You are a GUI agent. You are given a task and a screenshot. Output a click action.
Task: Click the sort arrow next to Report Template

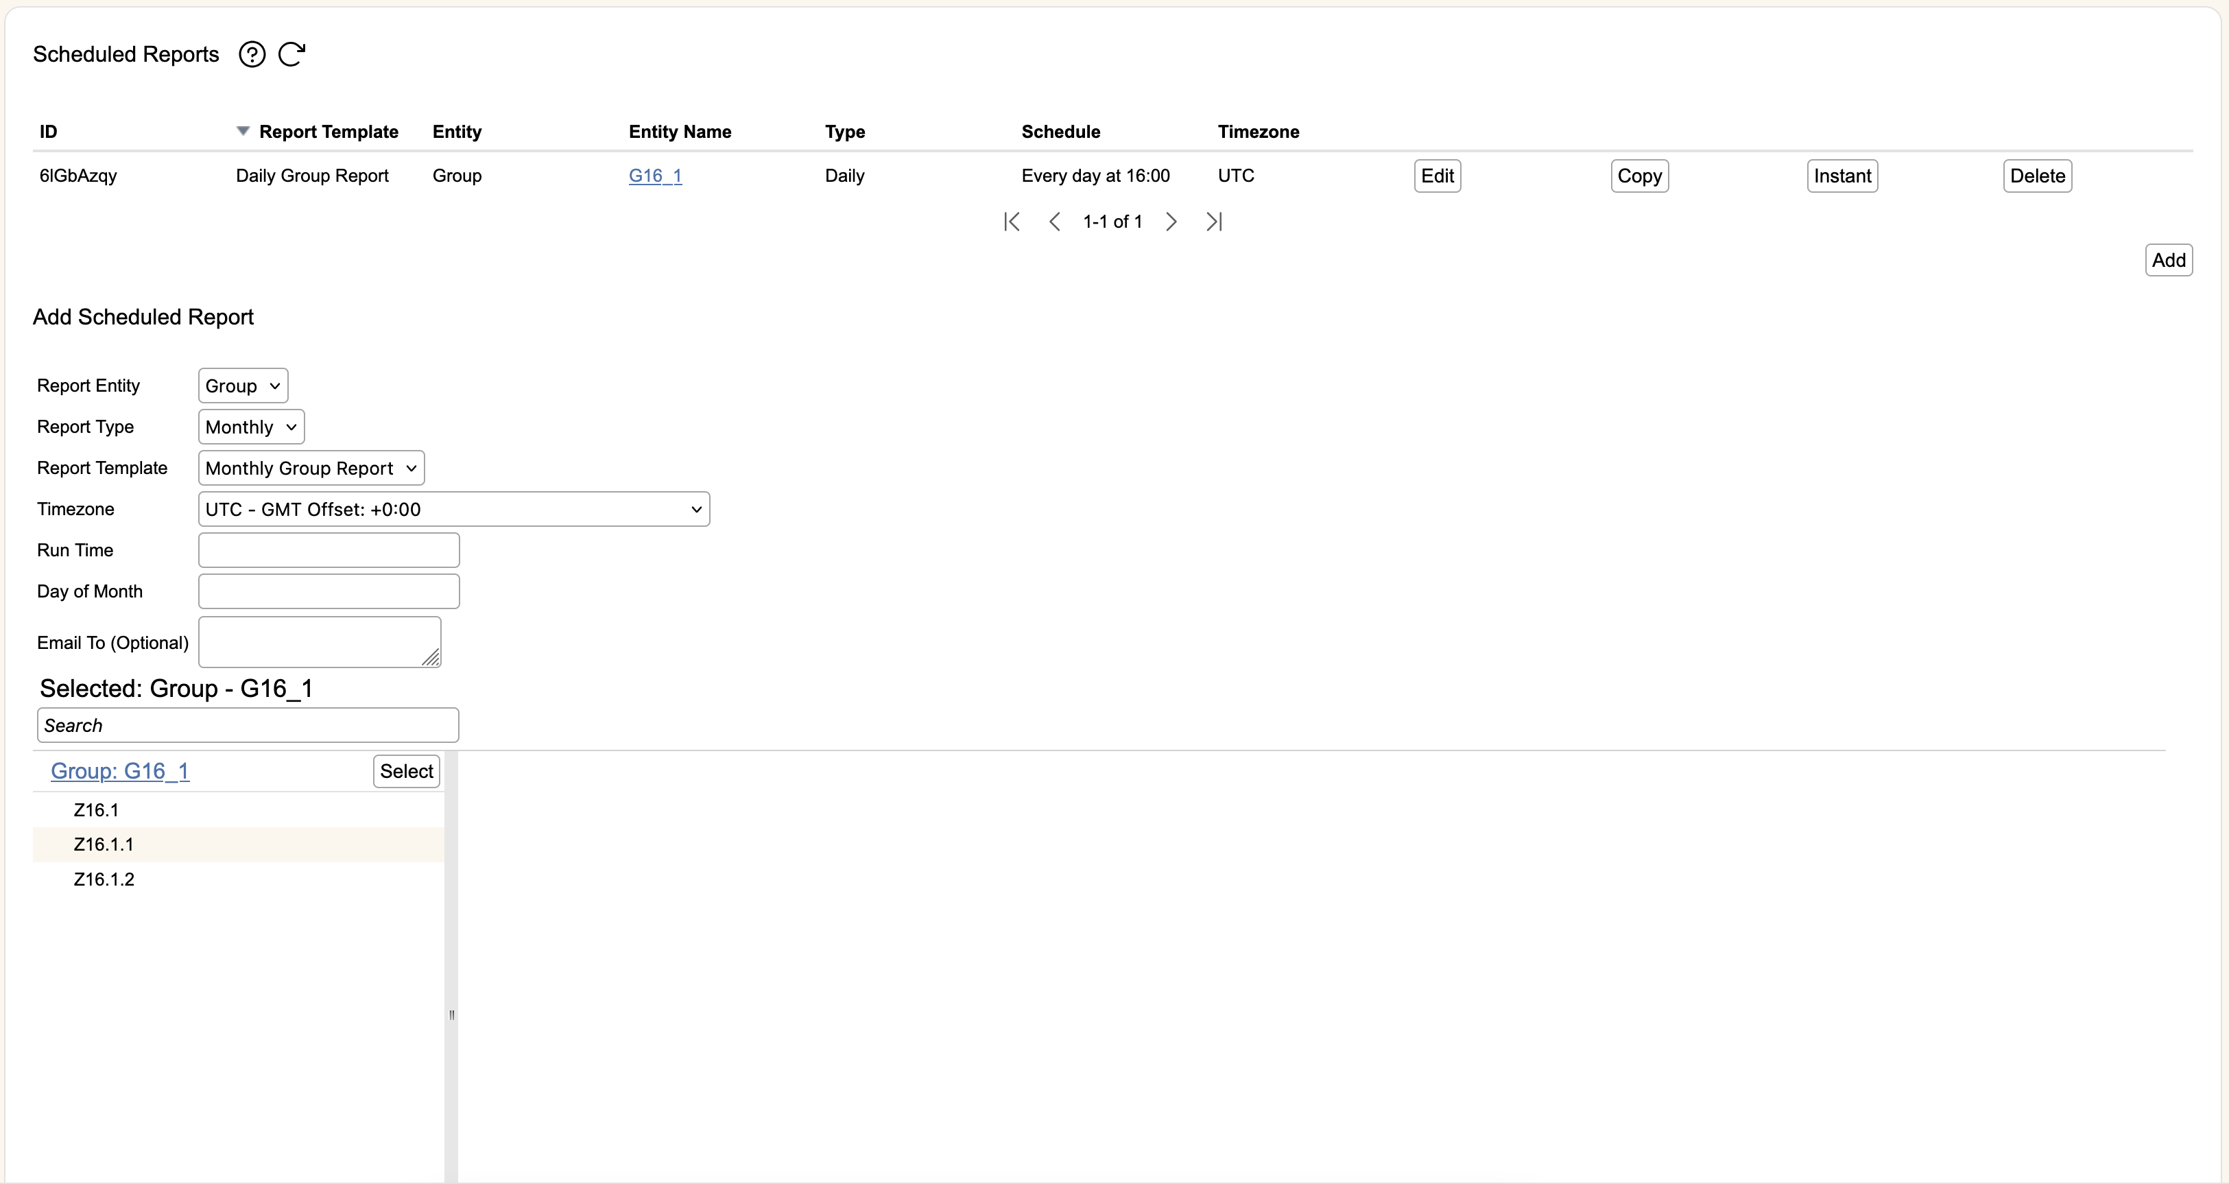[x=243, y=131]
